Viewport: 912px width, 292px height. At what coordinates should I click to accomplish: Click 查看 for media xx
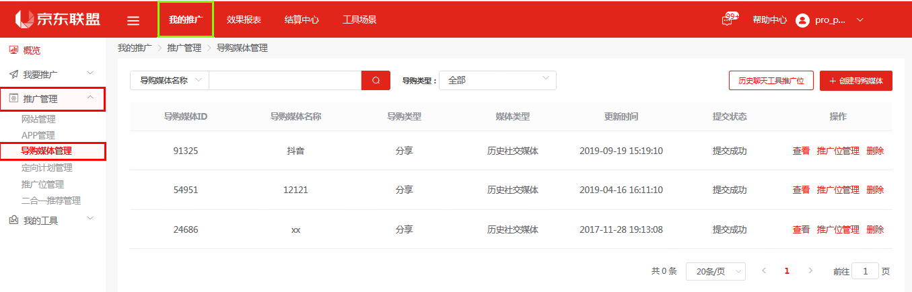click(801, 229)
